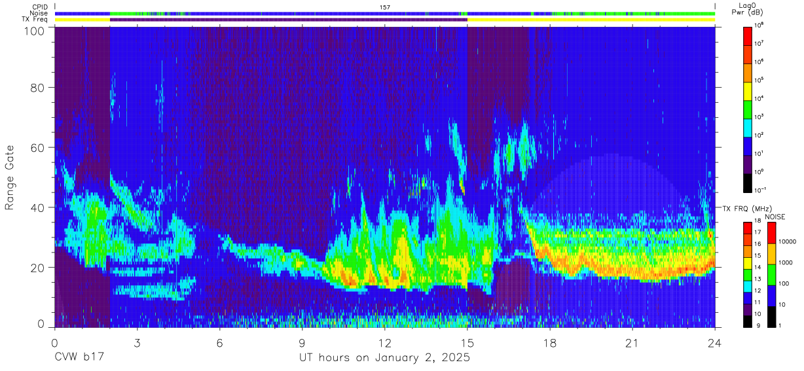Click the NOISE legend title
The width and height of the screenshot is (804, 371).
(775, 217)
